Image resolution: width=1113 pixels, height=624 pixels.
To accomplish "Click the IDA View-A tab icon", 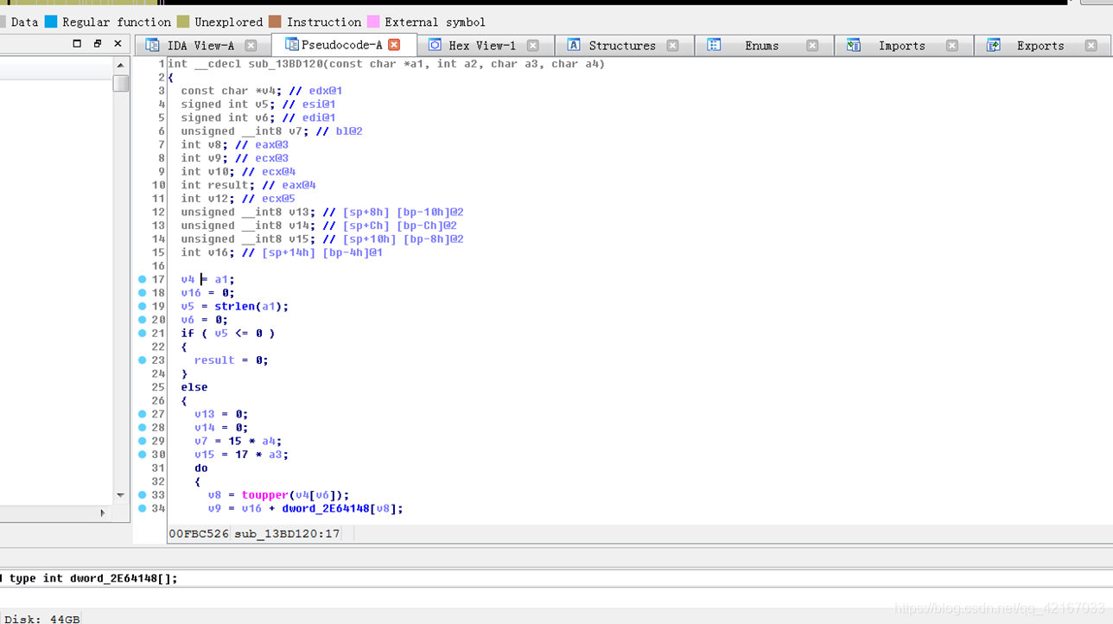I will [x=152, y=45].
